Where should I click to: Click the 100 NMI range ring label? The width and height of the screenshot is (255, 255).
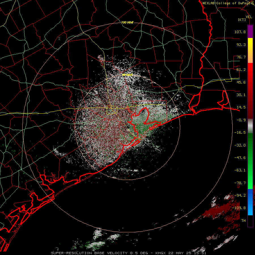pyautogui.click(x=127, y=22)
